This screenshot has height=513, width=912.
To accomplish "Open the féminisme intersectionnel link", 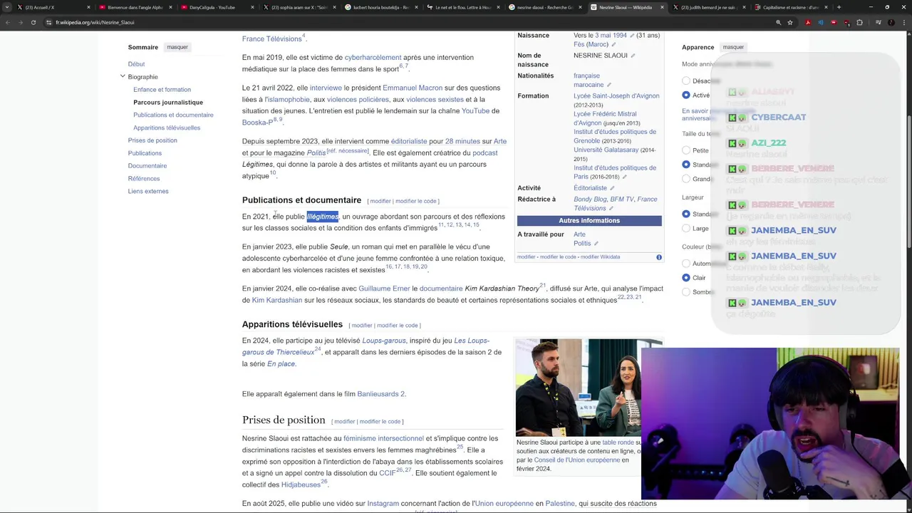I will [383, 438].
